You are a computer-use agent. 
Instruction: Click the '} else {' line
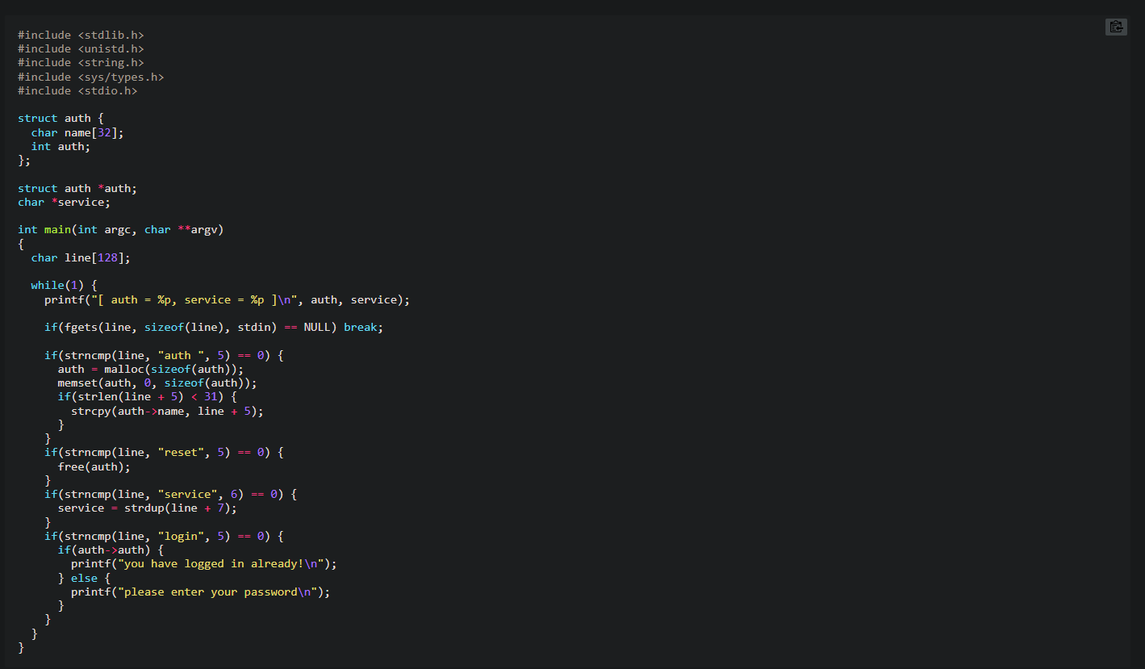pos(84,579)
